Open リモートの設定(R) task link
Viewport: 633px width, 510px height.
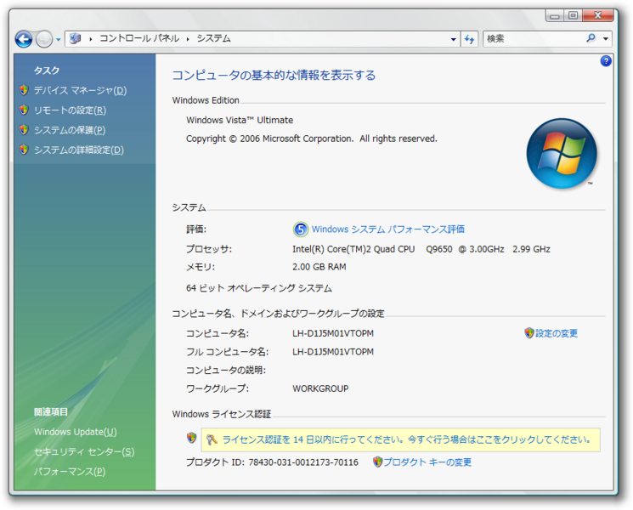(70, 110)
